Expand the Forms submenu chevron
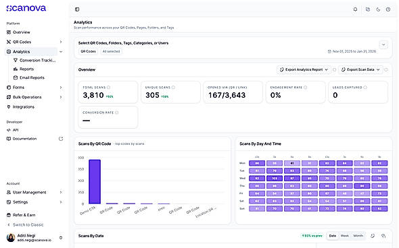399x248 pixels. point(61,87)
